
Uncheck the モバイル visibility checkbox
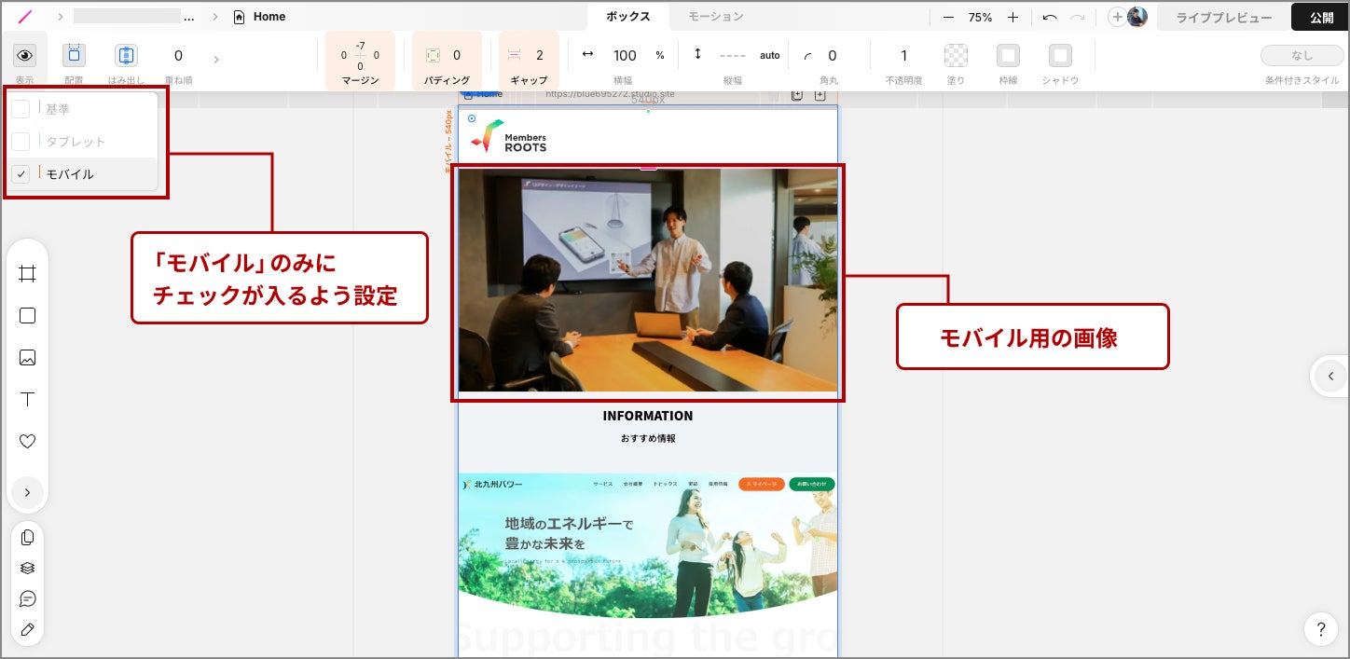(21, 174)
